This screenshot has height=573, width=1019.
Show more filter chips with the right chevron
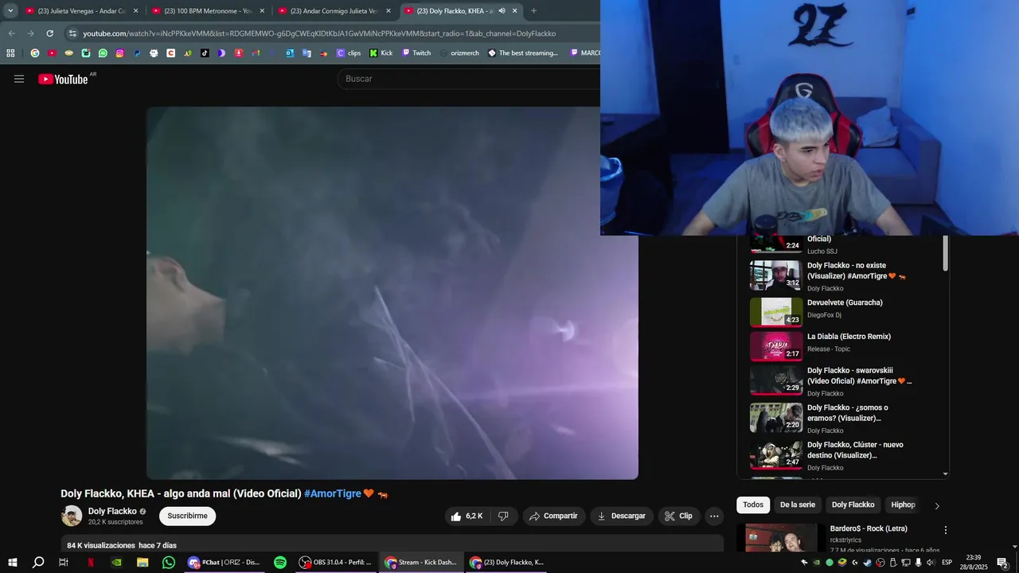tap(937, 505)
